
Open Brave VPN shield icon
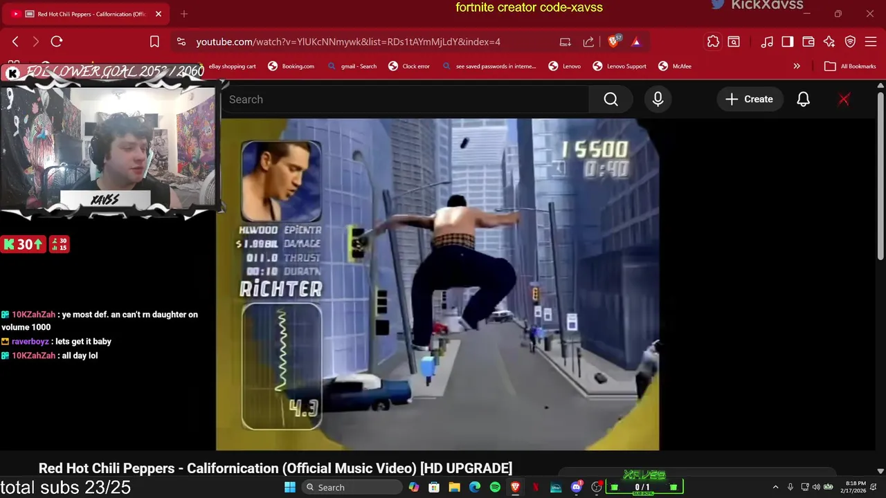tap(850, 41)
